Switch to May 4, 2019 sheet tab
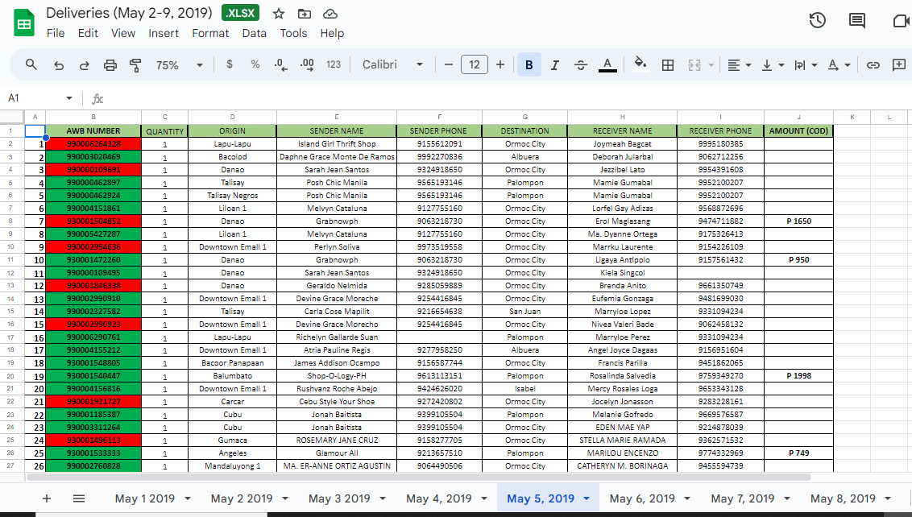The width and height of the screenshot is (912, 517). click(x=438, y=498)
